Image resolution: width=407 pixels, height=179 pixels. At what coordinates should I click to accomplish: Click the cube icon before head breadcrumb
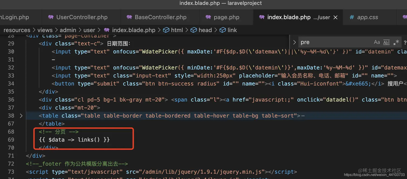[194, 30]
